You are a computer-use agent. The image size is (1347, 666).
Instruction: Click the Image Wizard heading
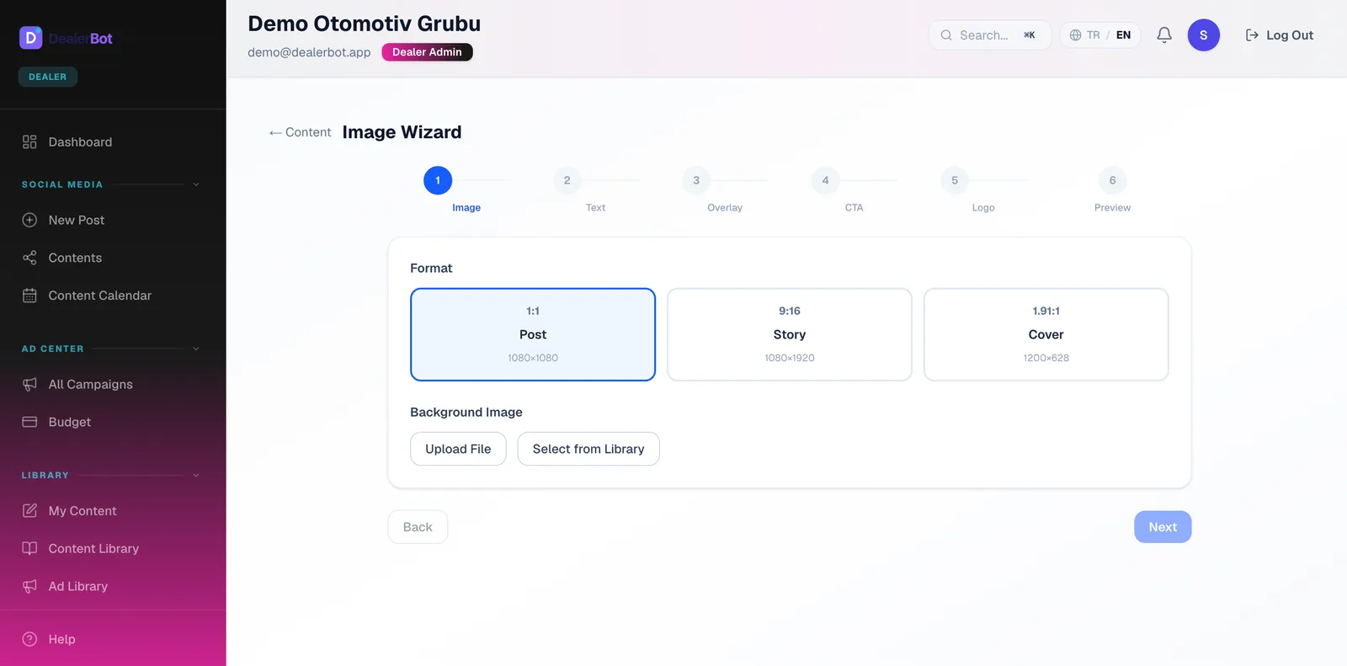click(x=402, y=132)
